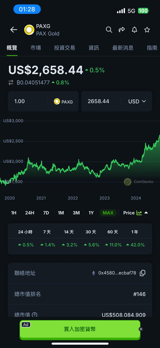The image size is (160, 348).
Task: Tap the 總市值排名 label
Action: click(27, 294)
